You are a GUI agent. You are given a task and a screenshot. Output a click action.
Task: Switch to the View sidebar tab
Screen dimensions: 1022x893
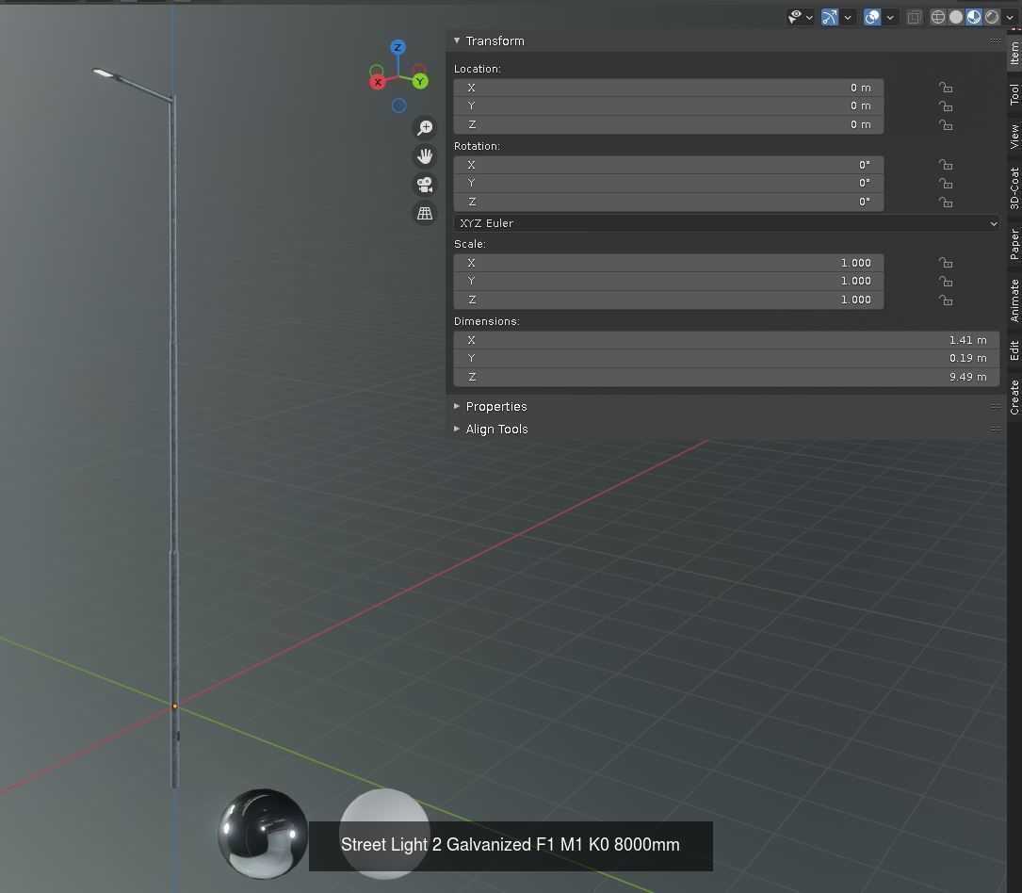pos(1014,137)
